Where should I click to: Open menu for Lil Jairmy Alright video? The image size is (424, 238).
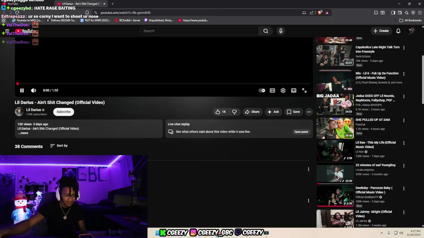(403, 212)
